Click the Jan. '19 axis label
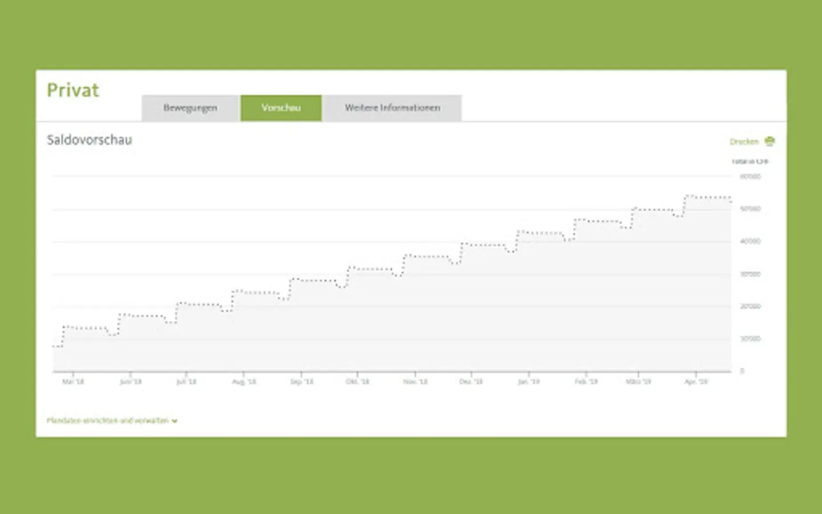822x514 pixels. (x=529, y=382)
